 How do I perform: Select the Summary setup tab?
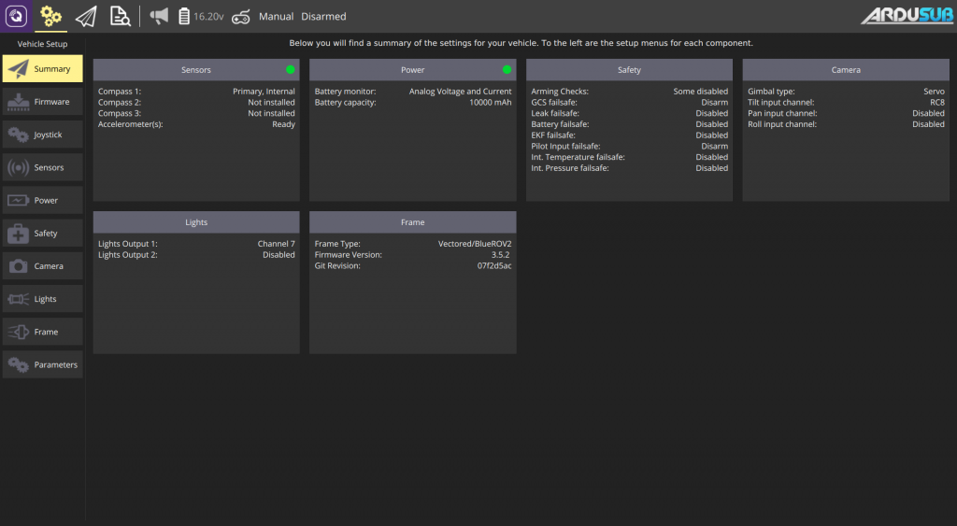click(43, 69)
